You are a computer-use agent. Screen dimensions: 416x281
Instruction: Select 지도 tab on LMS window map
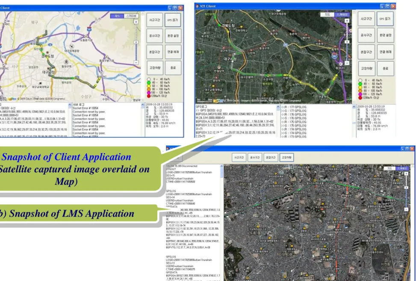pos(389,168)
